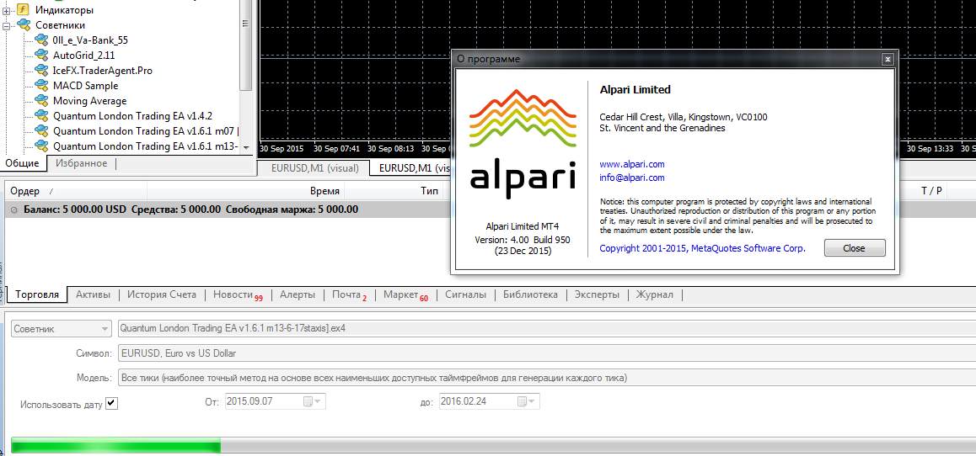The image size is (976, 456).
Task: Sort by the Ордер column header
Action: 75,191
